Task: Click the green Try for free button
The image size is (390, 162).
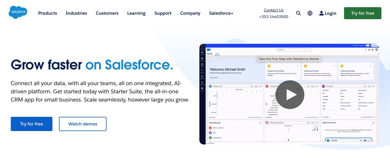Action: (x=362, y=13)
